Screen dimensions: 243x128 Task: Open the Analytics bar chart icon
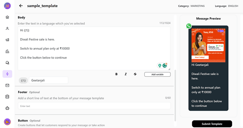(7, 51)
